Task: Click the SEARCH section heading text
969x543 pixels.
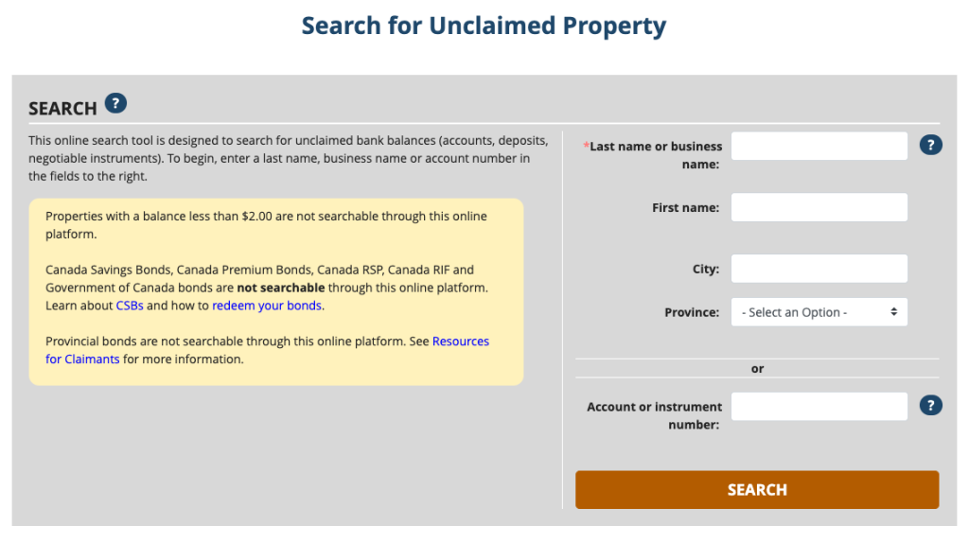Action: [62, 109]
